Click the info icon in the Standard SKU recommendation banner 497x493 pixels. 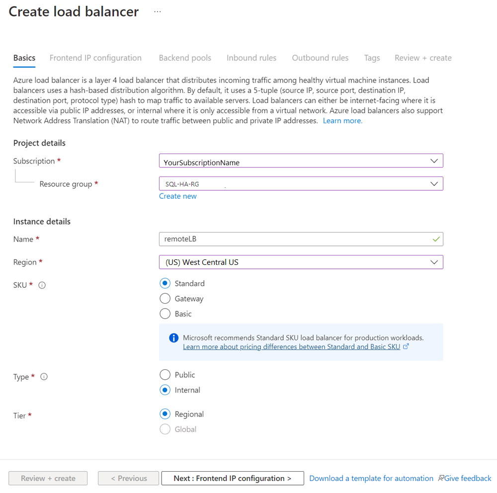point(173,337)
